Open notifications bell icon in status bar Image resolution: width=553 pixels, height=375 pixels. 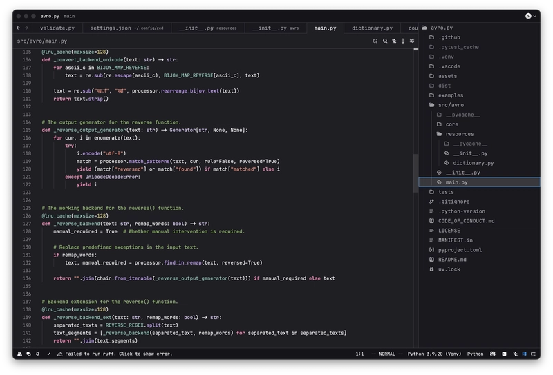click(x=37, y=354)
